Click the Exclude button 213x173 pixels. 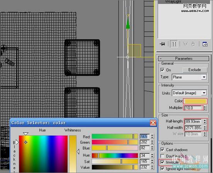point(195,70)
